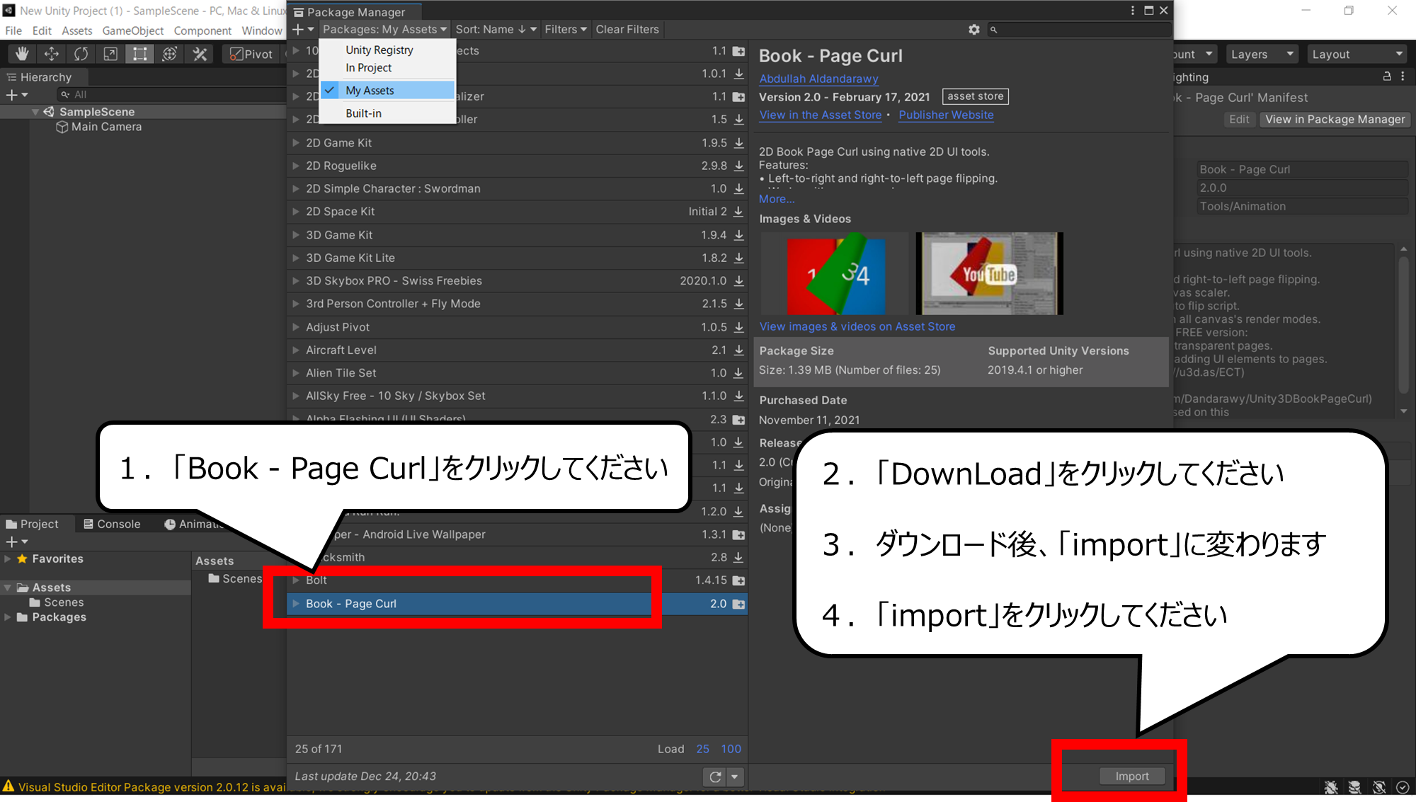Open the GameObject menu
The width and height of the screenshot is (1416, 802).
click(133, 30)
